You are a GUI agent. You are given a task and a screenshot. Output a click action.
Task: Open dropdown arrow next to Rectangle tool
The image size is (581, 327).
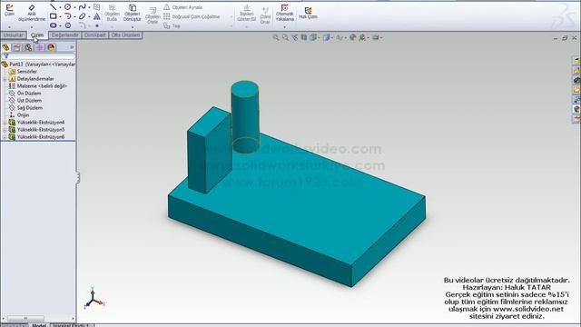[60, 16]
